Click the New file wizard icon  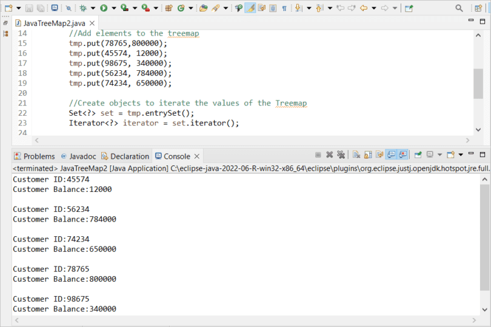point(8,8)
